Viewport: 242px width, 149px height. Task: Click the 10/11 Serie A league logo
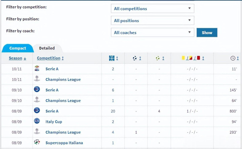pyautogui.click(x=37, y=69)
